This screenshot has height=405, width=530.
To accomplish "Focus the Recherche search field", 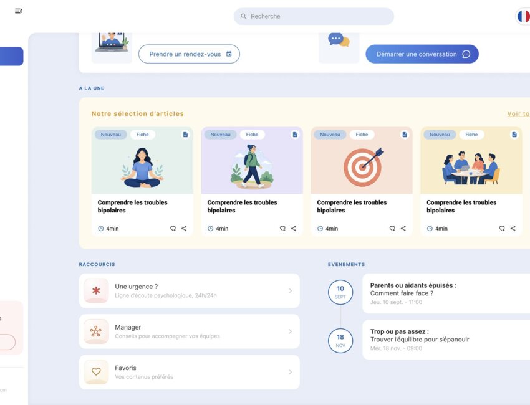I will coord(314,16).
